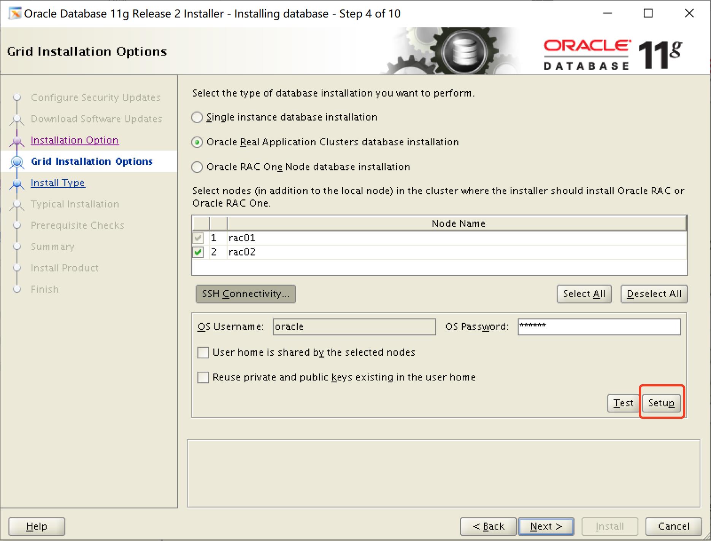Click the Finish step label

(45, 289)
